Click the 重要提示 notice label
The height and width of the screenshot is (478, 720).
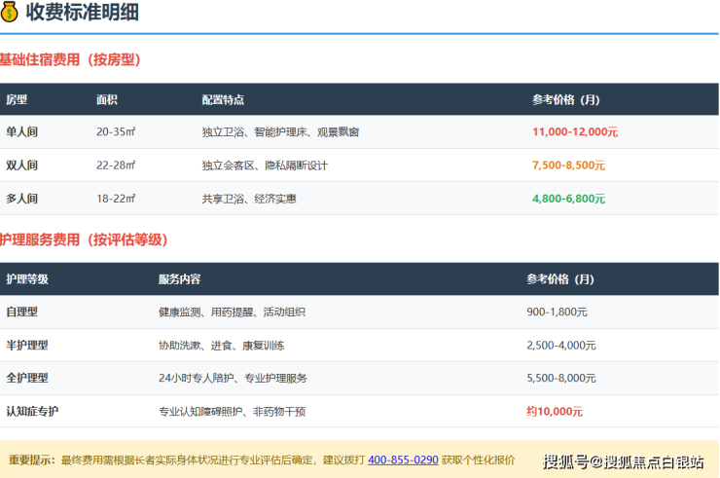31,459
